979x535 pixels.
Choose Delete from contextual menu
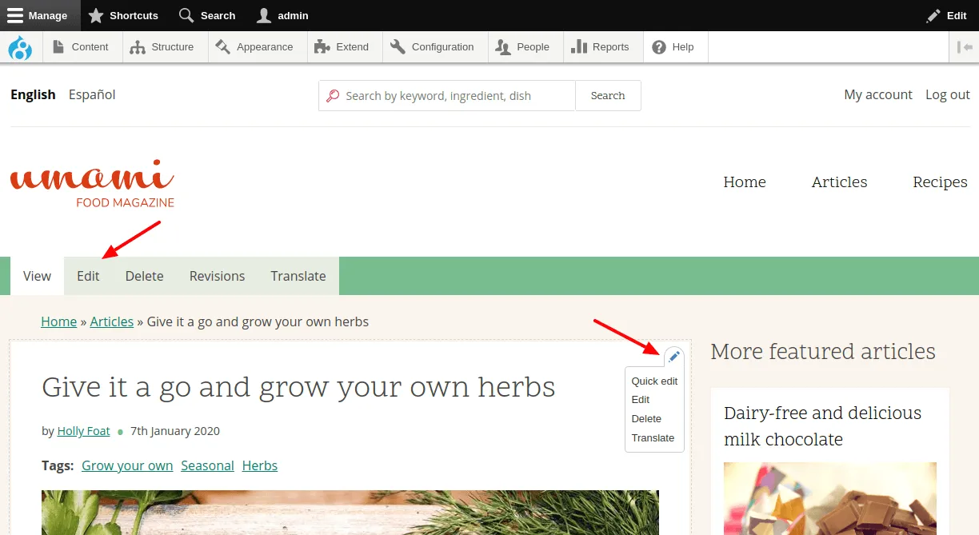646,418
